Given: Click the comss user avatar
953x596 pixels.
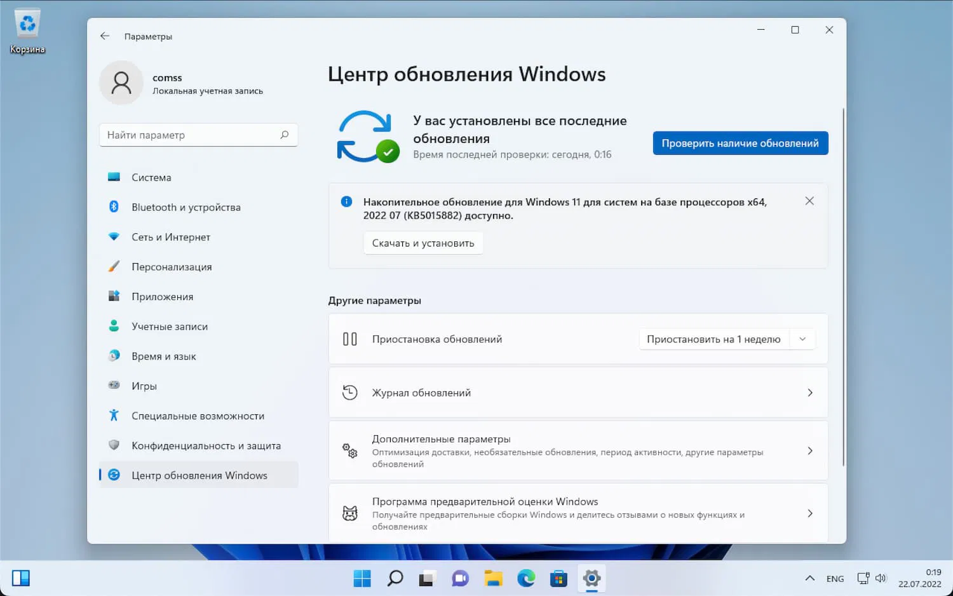Looking at the screenshot, I should tap(121, 83).
